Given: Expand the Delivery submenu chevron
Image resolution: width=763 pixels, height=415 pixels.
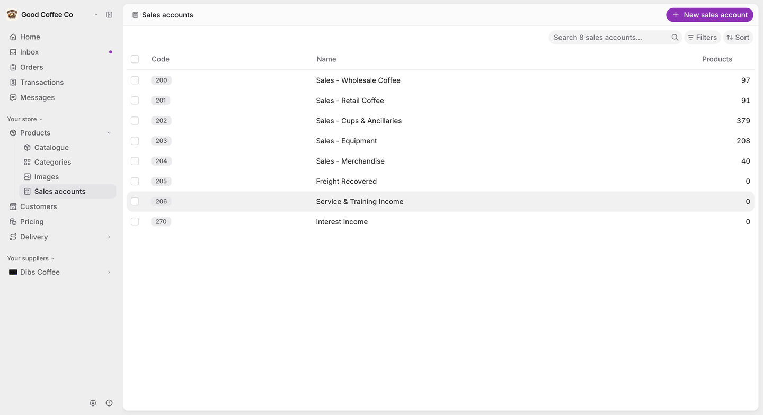Looking at the screenshot, I should 109,237.
